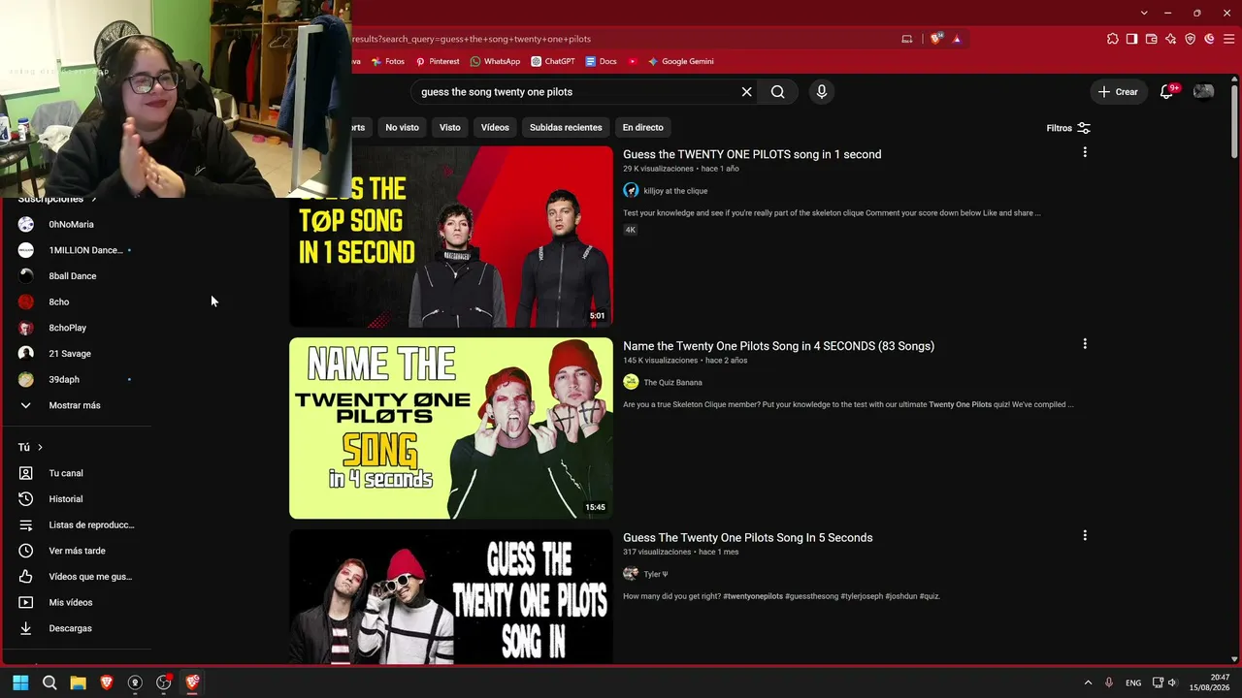The image size is (1242, 698).
Task: Open Ver más tarde list
Action: [76, 551]
